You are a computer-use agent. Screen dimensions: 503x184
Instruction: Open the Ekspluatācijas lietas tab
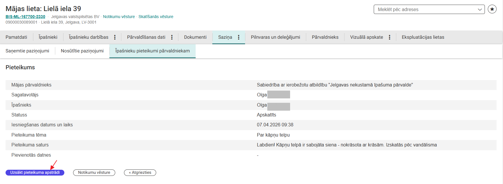click(x=423, y=37)
